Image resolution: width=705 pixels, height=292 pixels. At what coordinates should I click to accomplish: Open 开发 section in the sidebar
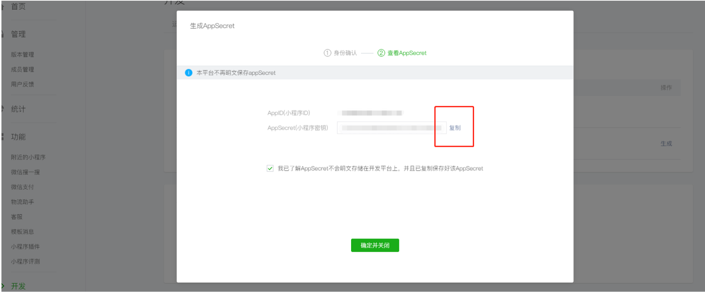(18, 286)
